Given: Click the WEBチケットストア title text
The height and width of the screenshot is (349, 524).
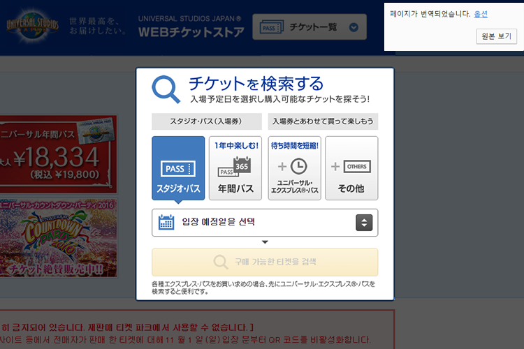Looking at the screenshot, I should pos(191,32).
